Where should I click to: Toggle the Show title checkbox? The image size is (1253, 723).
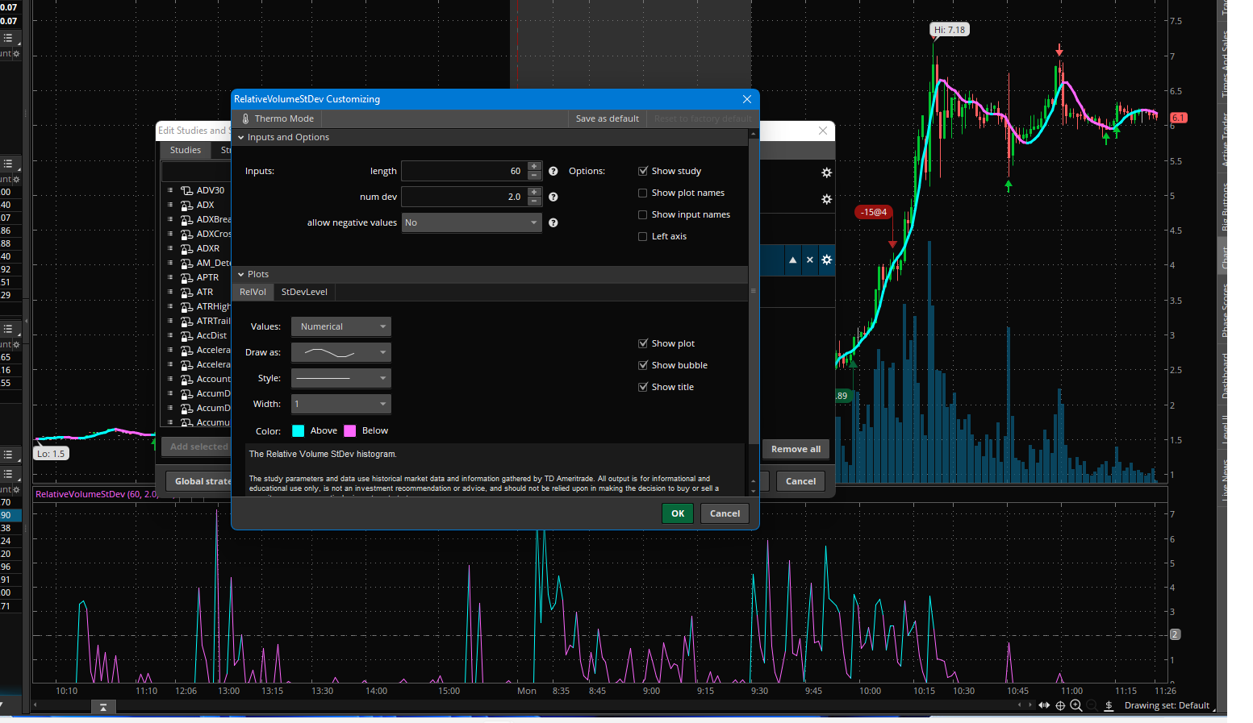coord(643,387)
